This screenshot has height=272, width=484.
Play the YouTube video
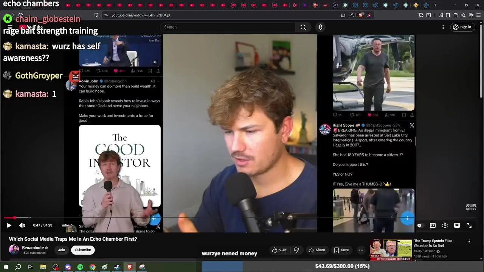[x=9, y=226]
